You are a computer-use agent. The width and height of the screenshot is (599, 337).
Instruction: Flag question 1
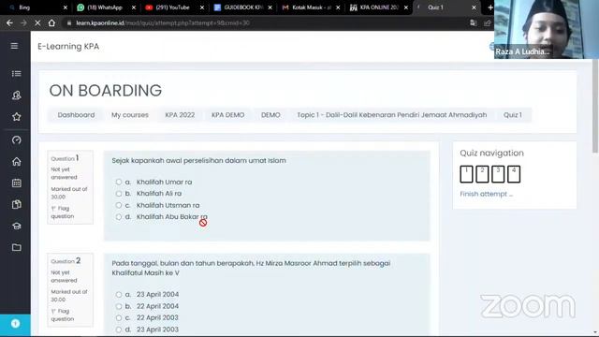tap(63, 212)
